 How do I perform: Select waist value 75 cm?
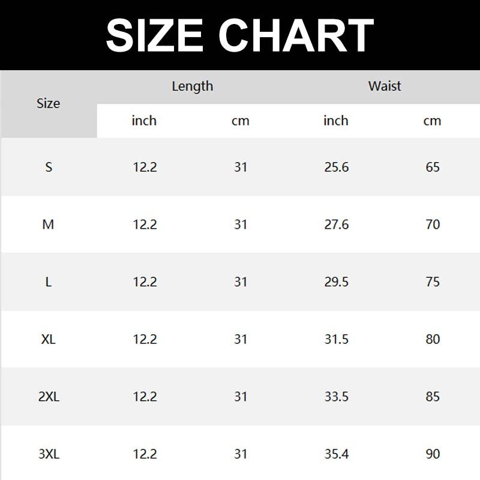pyautogui.click(x=433, y=282)
